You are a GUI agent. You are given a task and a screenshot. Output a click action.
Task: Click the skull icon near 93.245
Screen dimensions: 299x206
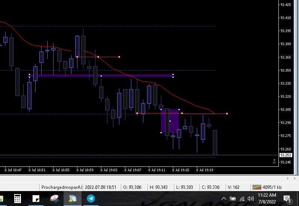[x=274, y=162]
